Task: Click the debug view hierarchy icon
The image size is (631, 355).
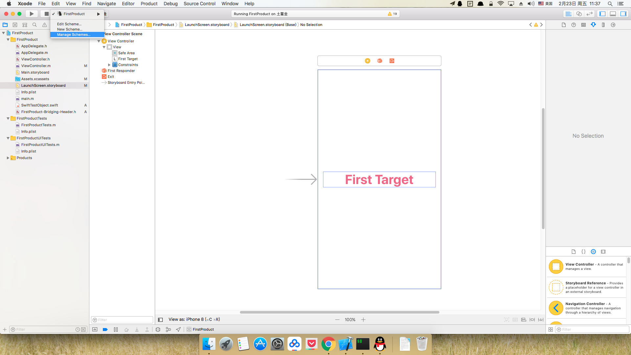Action: pyautogui.click(x=158, y=329)
